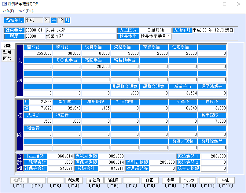Screen dimensions: 246x193
Task: Select the 明細 tab
Action: pos(7,46)
